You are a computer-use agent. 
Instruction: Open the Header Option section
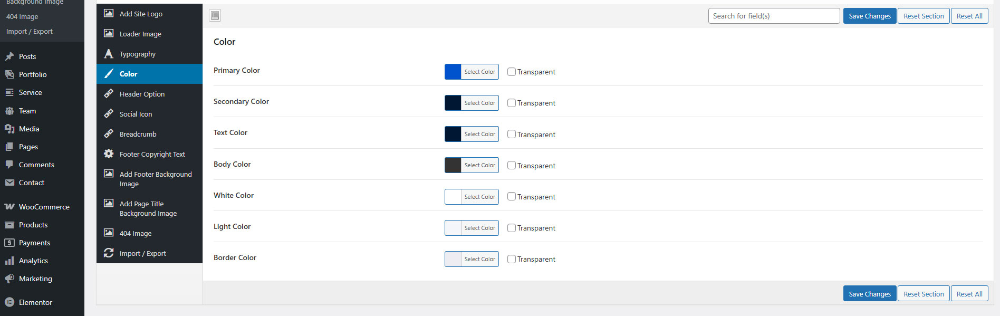(142, 94)
